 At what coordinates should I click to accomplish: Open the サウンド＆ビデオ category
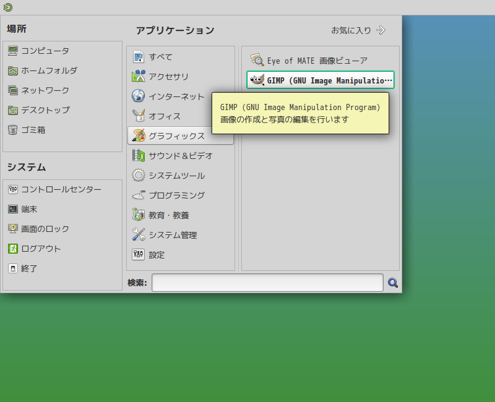181,156
